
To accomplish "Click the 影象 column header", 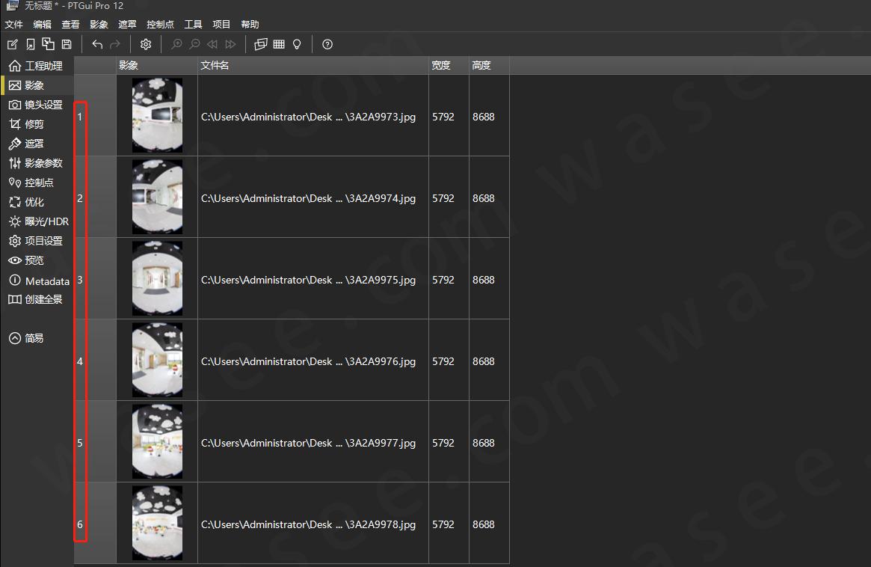I will click(x=157, y=65).
